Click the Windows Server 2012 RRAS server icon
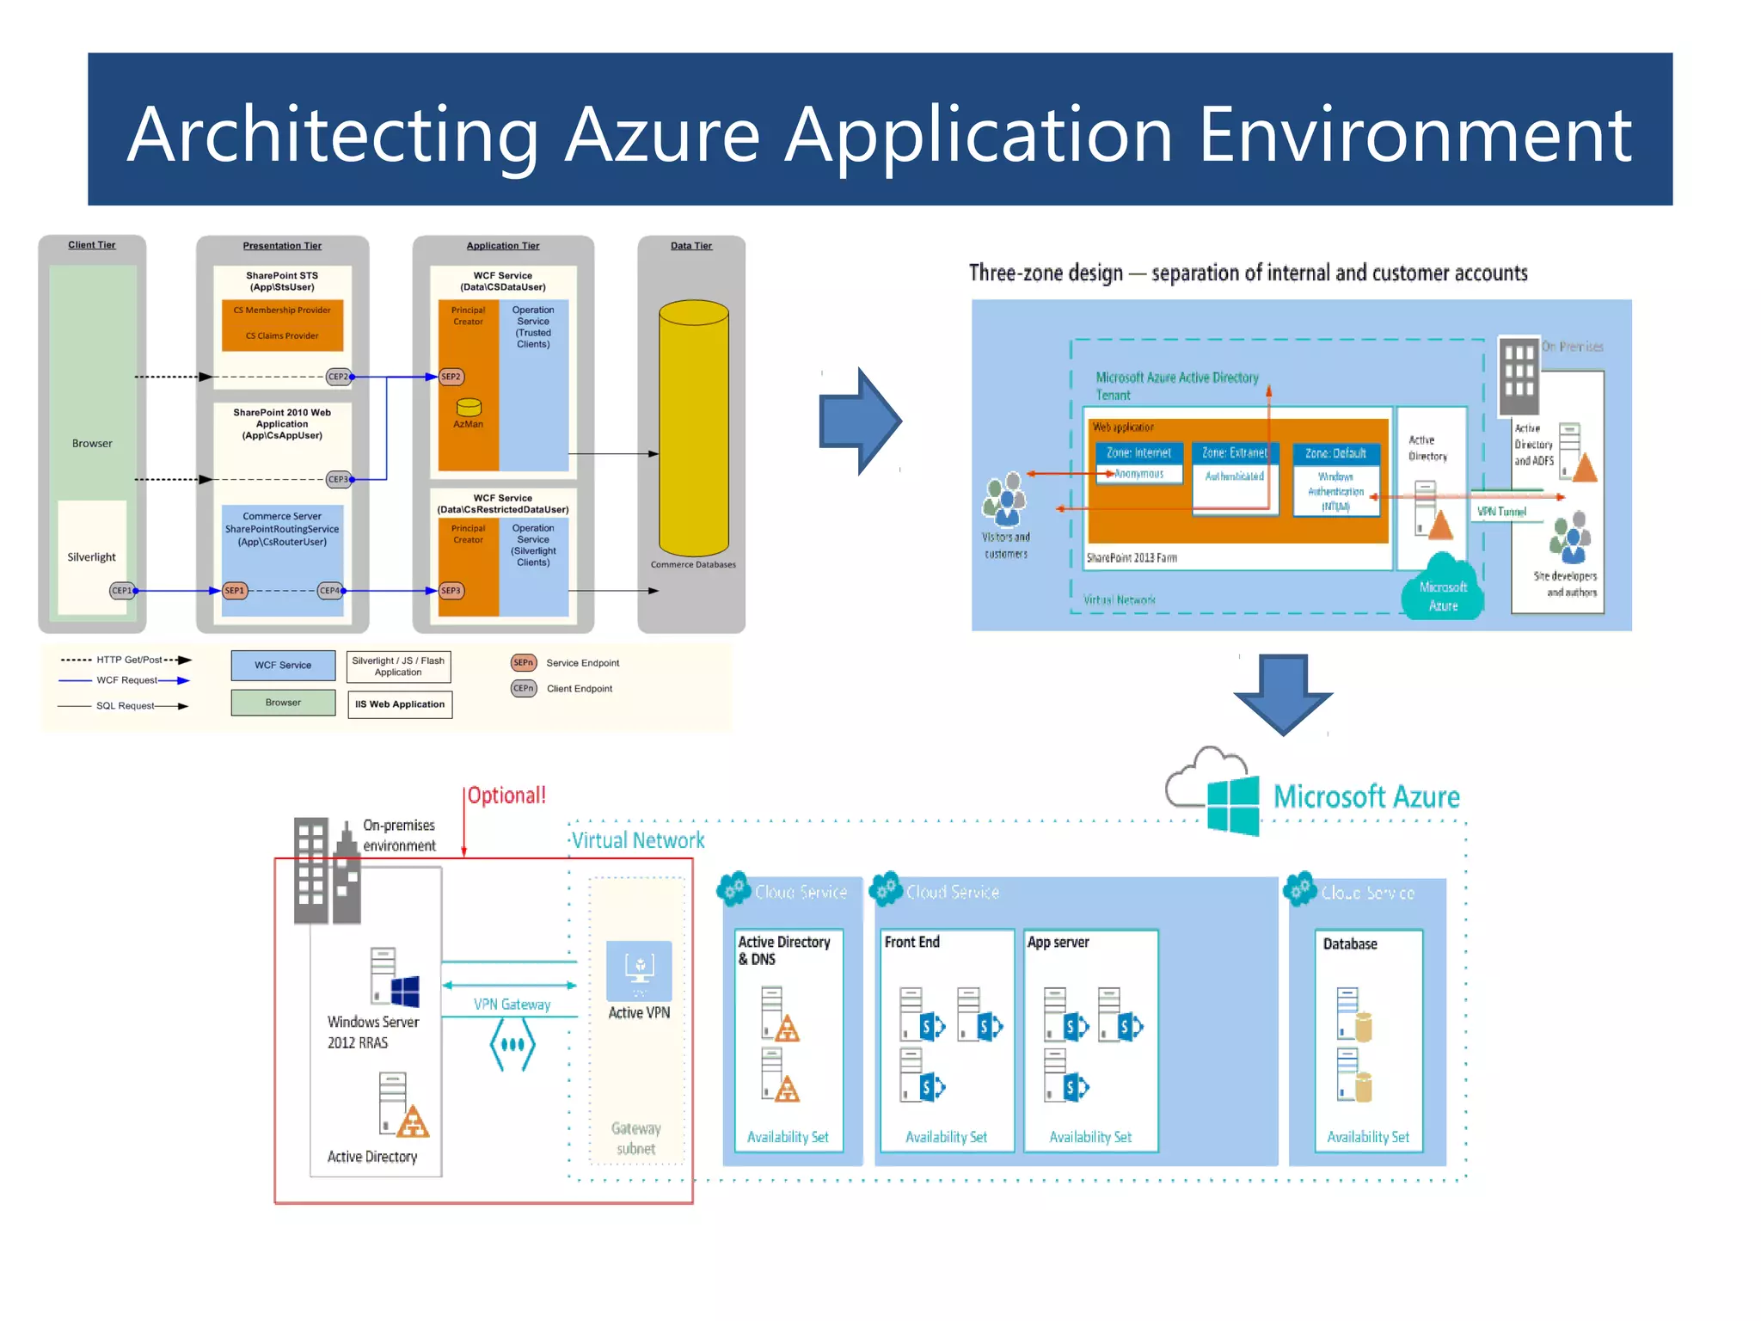Image resolution: width=1761 pixels, height=1321 pixels. tap(395, 977)
